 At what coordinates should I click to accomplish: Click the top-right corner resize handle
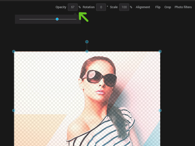click(160, 51)
